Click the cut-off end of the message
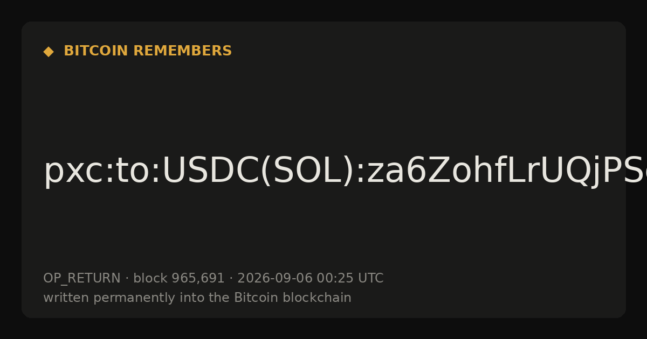The height and width of the screenshot is (339, 647). [x=636, y=171]
